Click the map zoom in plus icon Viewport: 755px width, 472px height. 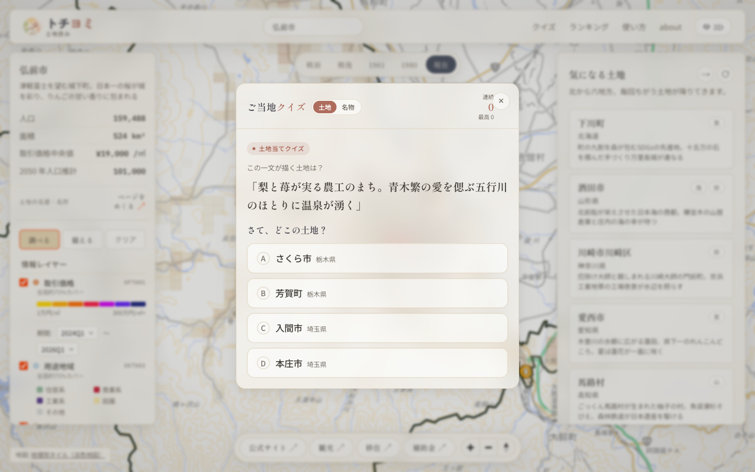point(470,448)
